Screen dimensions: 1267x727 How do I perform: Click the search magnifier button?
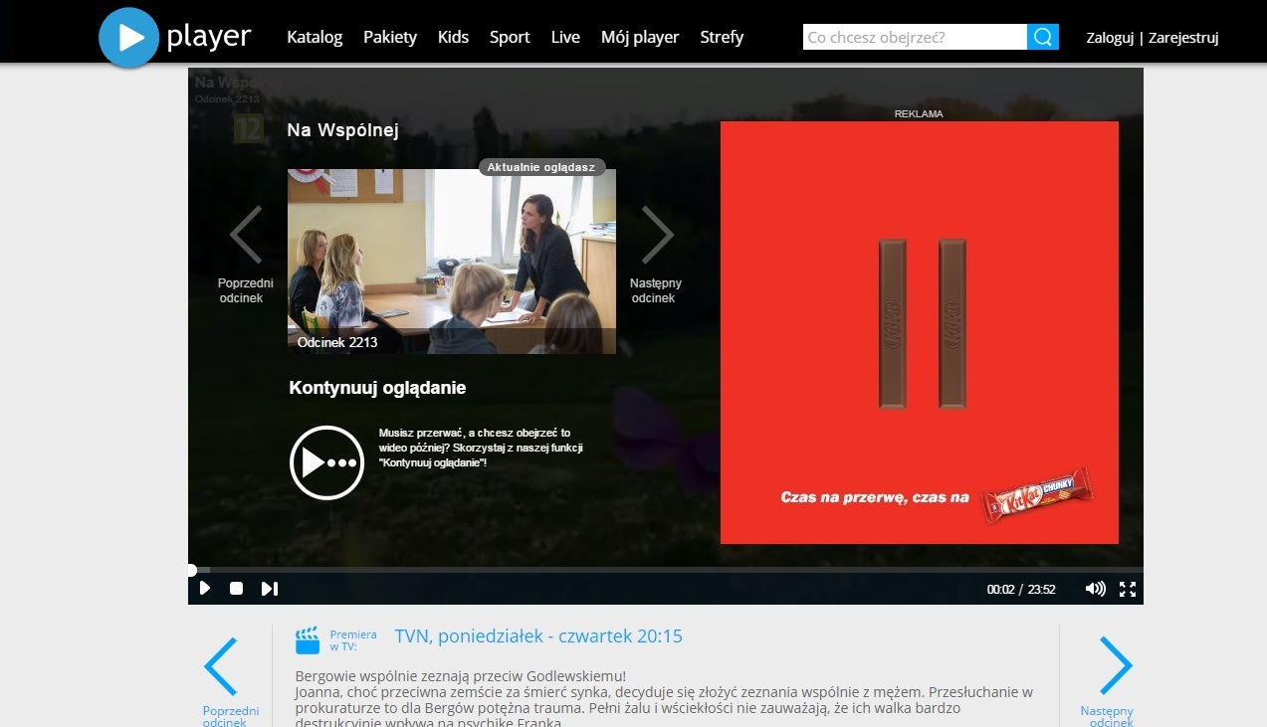[1042, 38]
